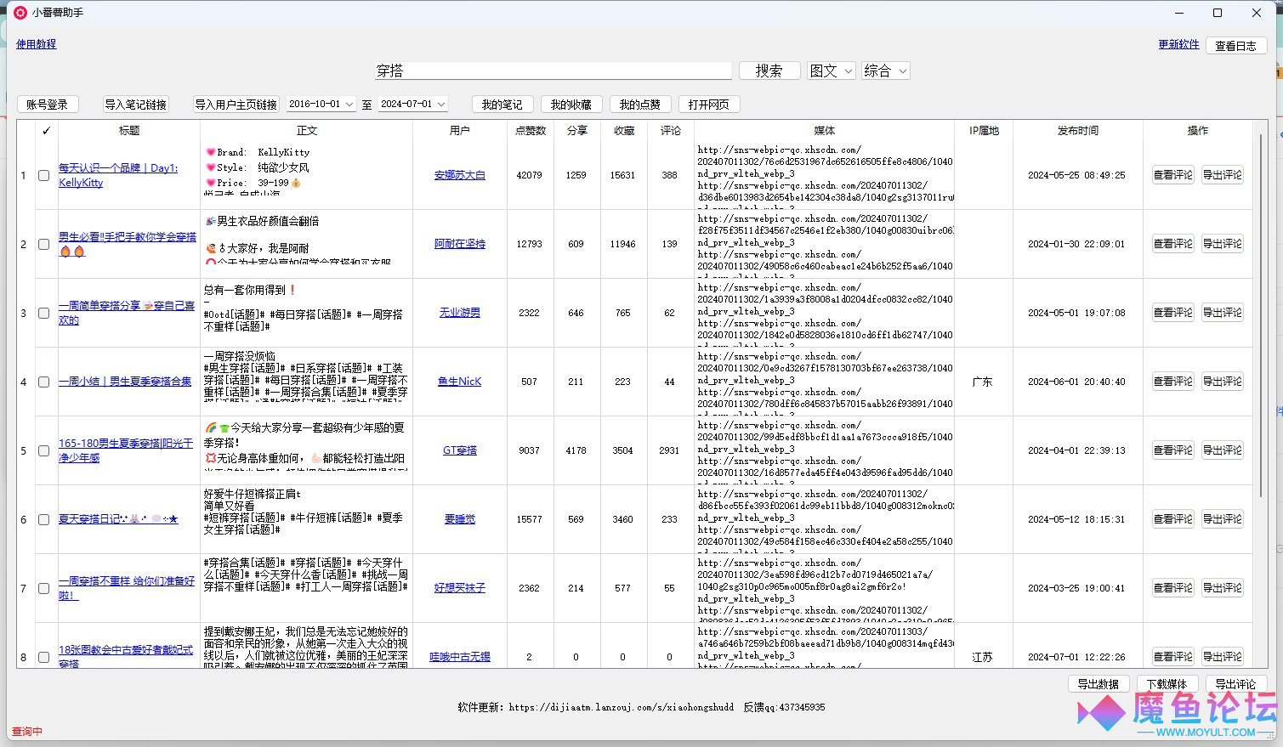1283x747 pixels.
Task: Sort by the IP属地 column header
Action: [x=985, y=131]
